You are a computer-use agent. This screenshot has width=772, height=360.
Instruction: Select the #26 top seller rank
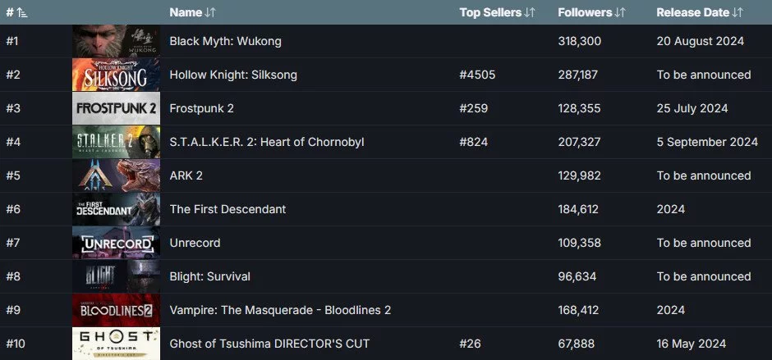pos(471,344)
